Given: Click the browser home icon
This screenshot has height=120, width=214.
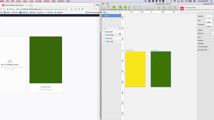Looking at the screenshot, I should [x=4, y=9].
